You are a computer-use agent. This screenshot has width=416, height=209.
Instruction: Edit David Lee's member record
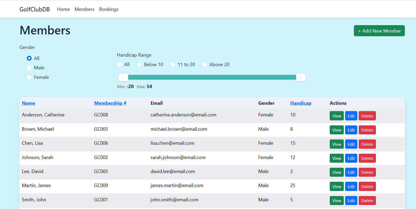coord(351,172)
